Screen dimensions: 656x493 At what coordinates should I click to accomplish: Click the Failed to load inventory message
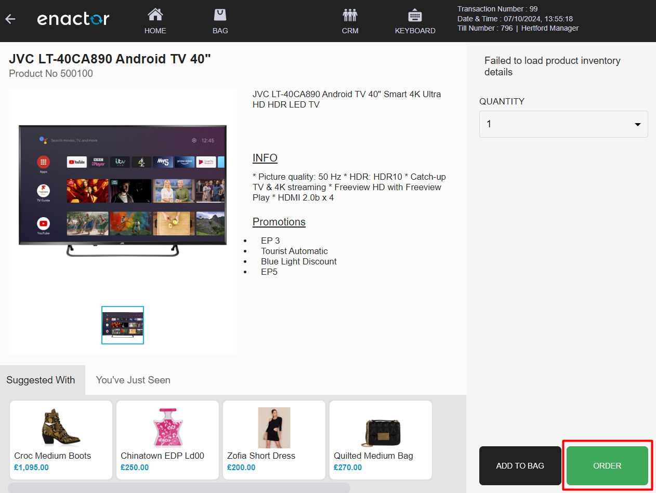coord(553,66)
